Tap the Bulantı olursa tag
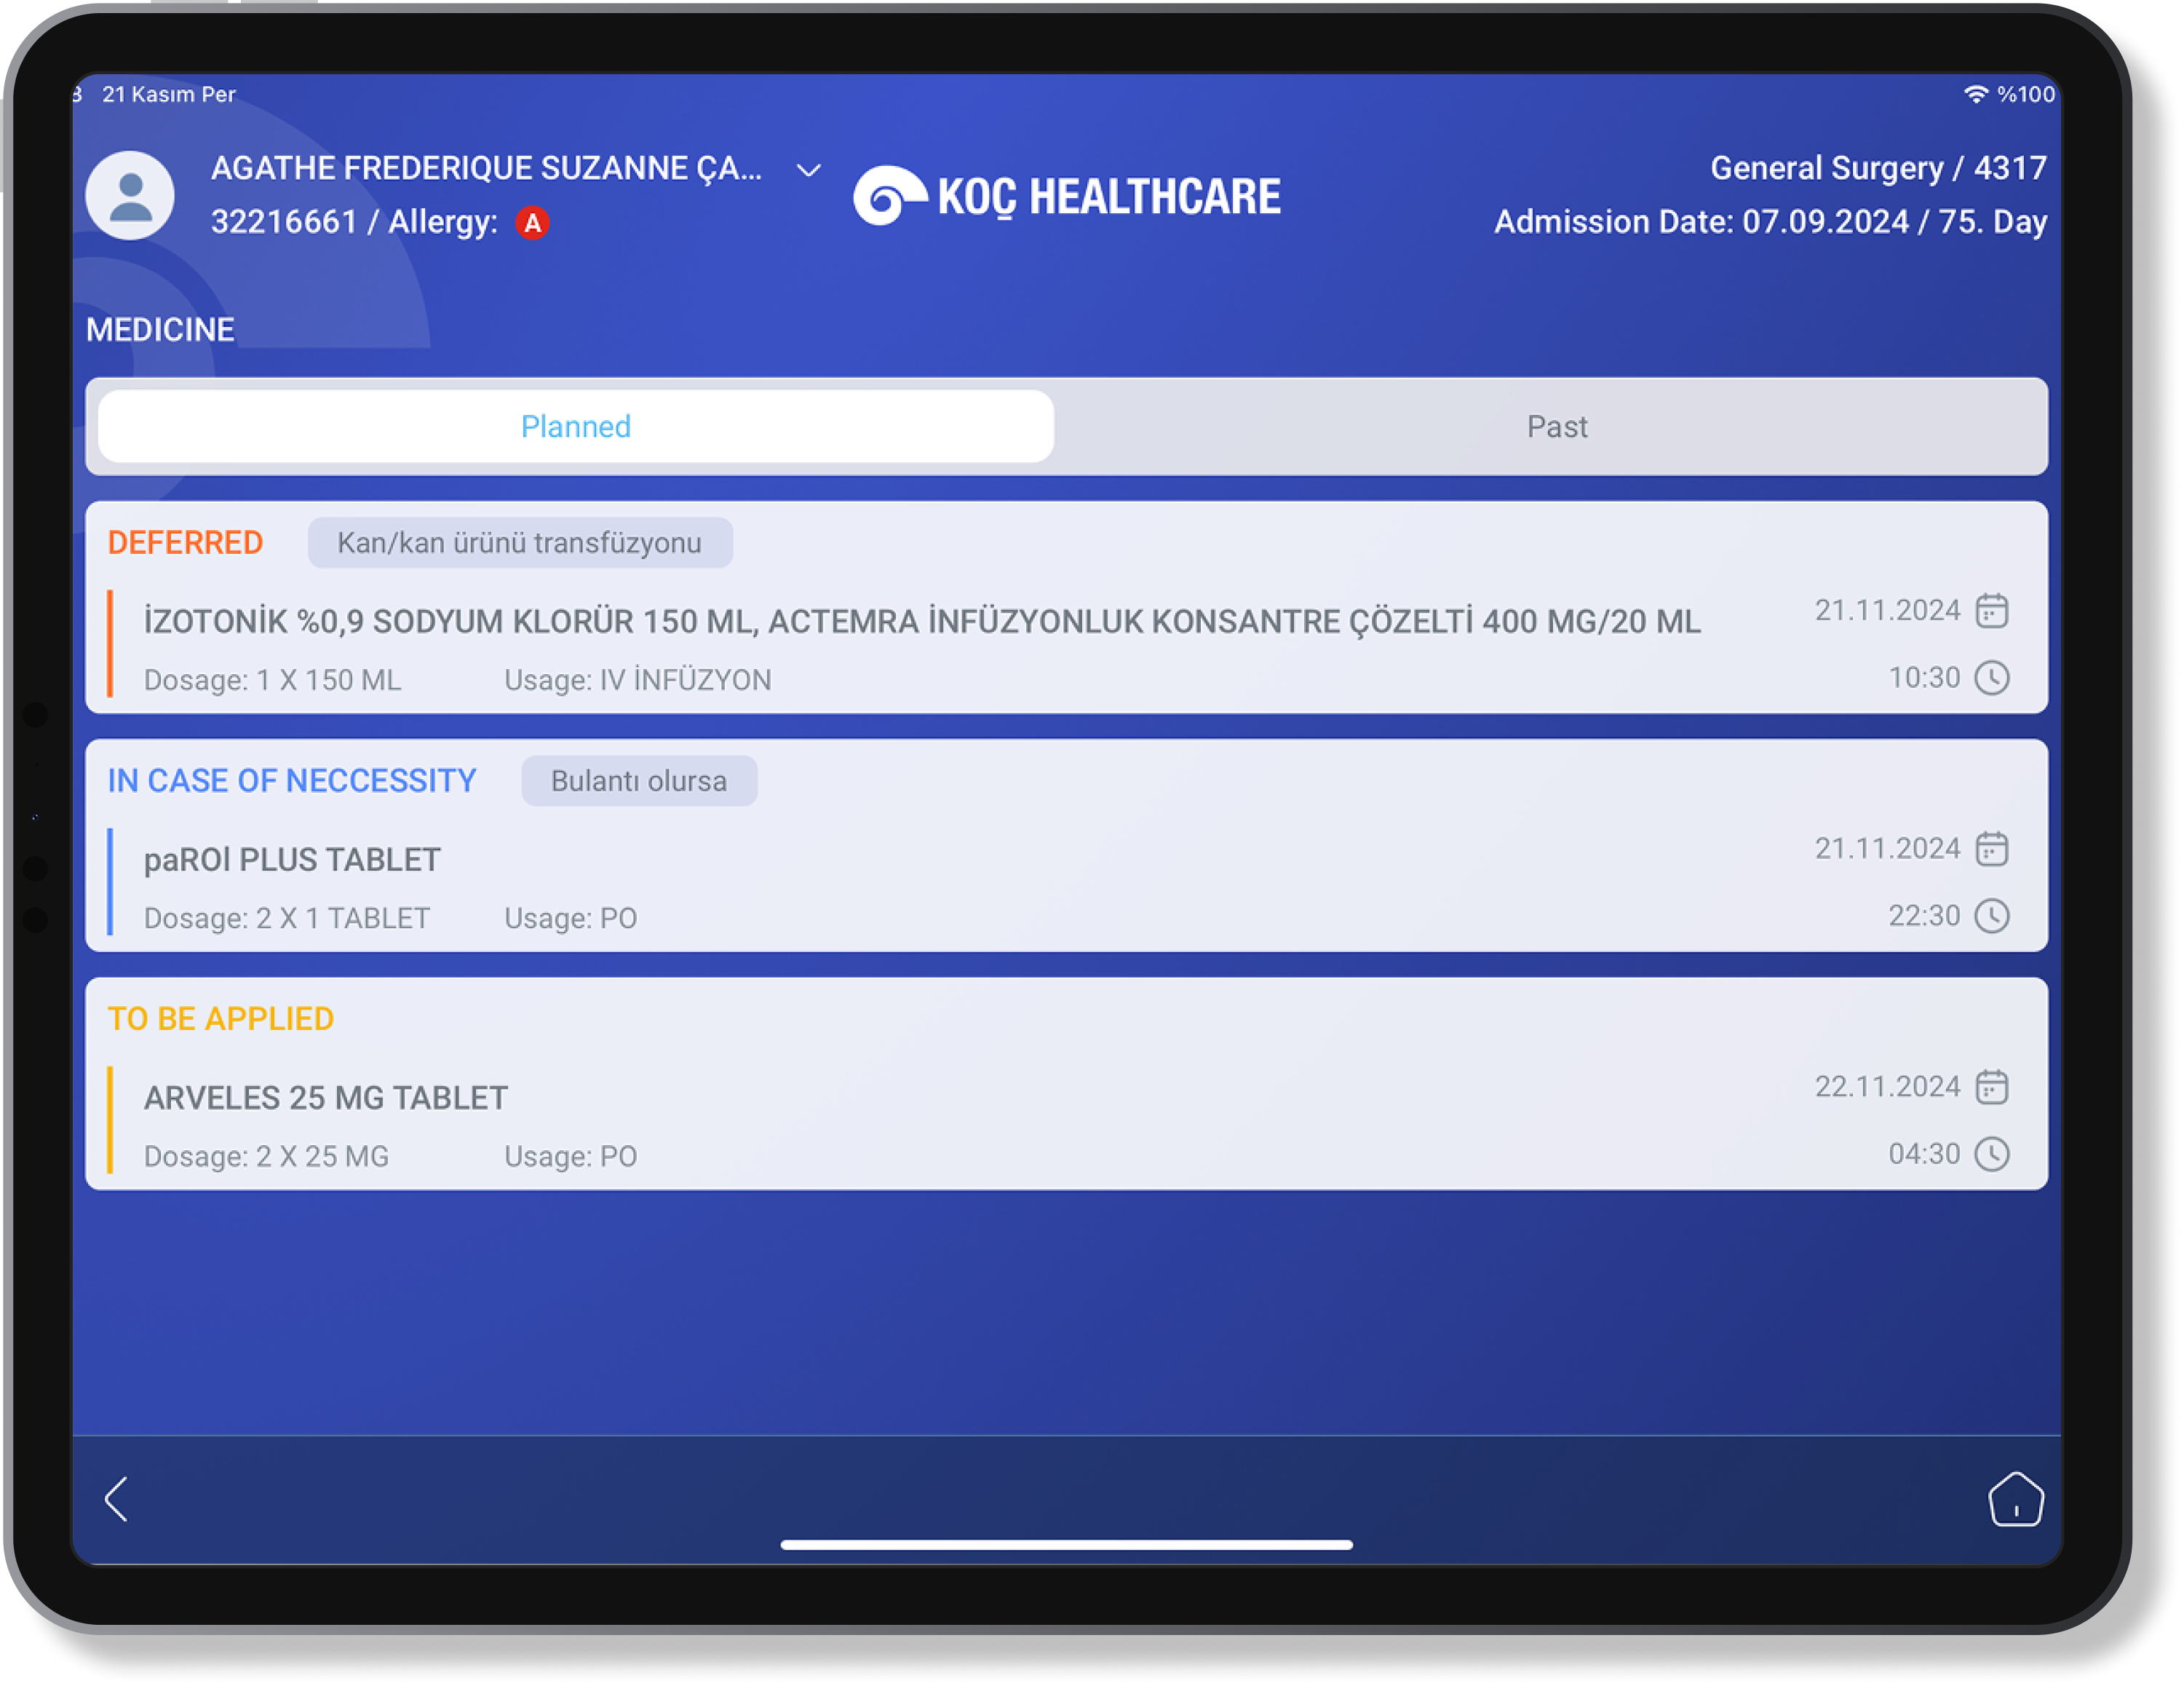 click(x=638, y=781)
